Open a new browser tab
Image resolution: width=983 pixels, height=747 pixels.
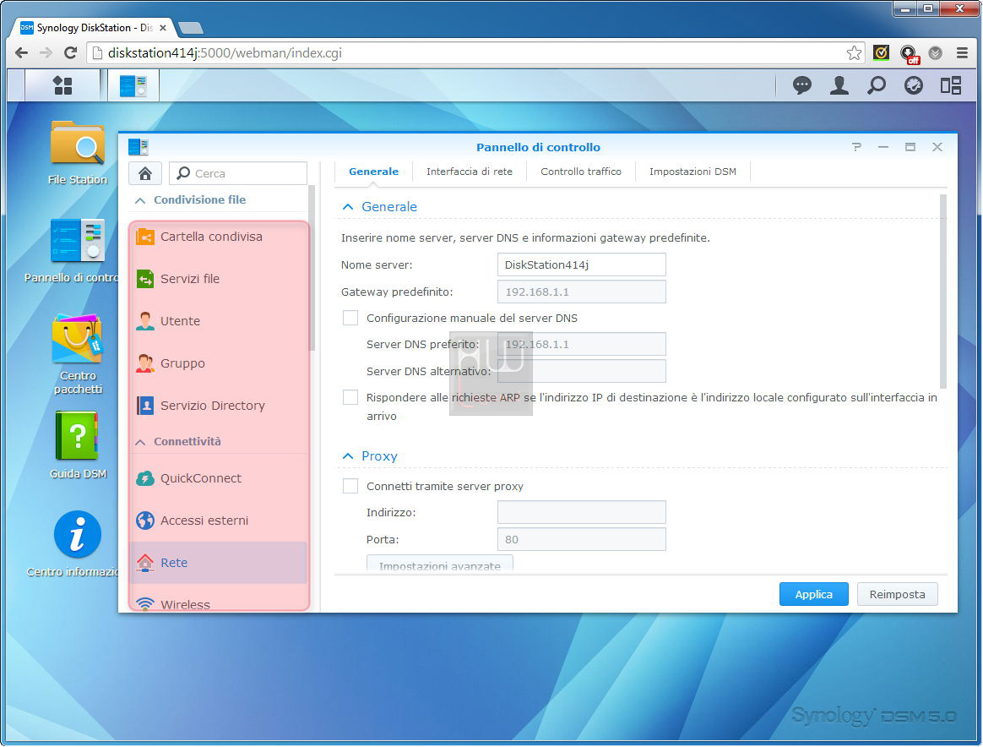tap(190, 28)
